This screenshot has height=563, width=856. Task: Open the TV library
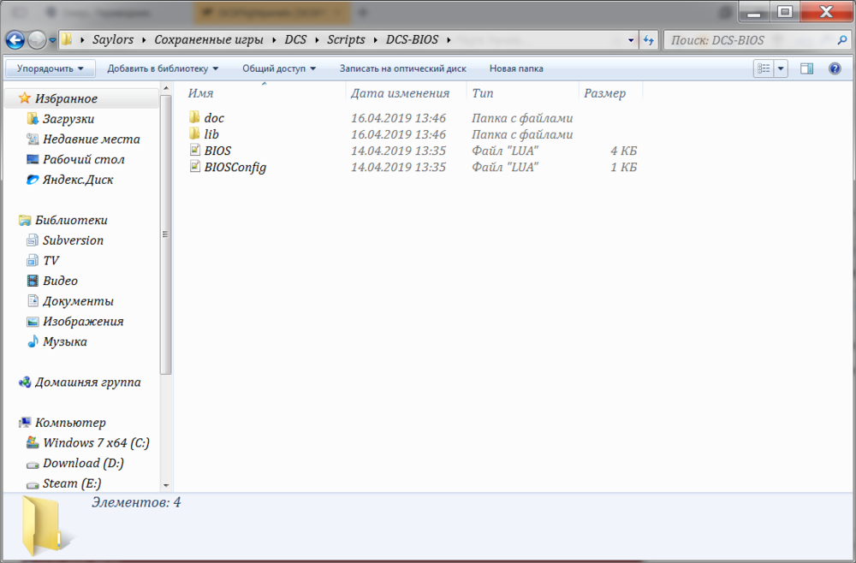pos(51,260)
